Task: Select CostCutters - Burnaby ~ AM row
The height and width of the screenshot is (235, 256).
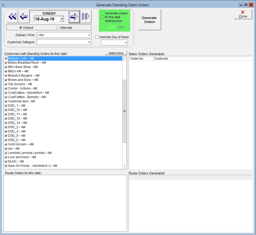Action: (x=63, y=97)
